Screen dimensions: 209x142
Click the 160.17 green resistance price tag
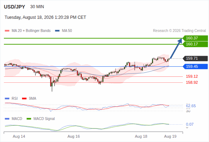click(195, 44)
